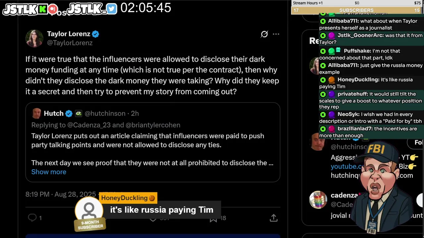The height and width of the screenshot is (238, 424).
Task: Click the Subscribers goal progress bar
Action: pos(356,11)
